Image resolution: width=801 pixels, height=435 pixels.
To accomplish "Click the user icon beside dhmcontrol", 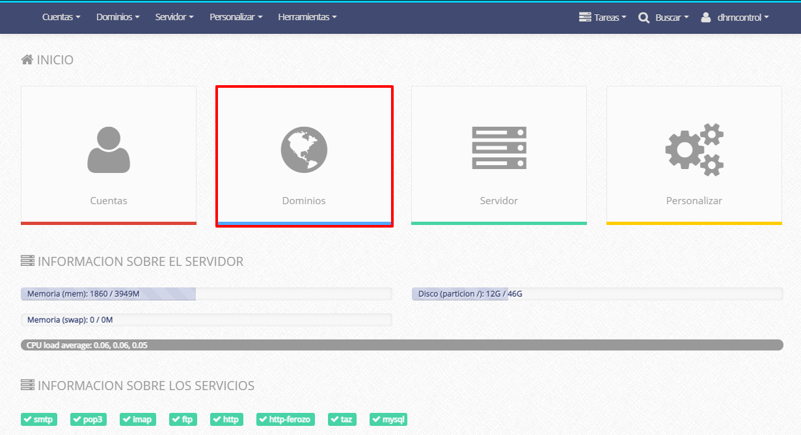I will click(706, 18).
